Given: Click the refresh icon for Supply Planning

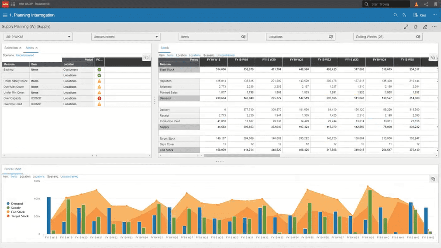Looking at the screenshot, I should click(x=415, y=27).
